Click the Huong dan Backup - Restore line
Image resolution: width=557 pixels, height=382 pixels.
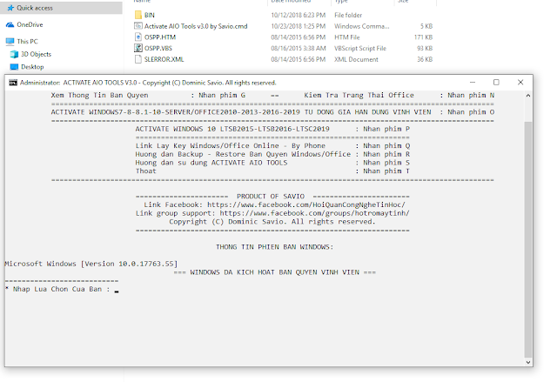pos(272,154)
